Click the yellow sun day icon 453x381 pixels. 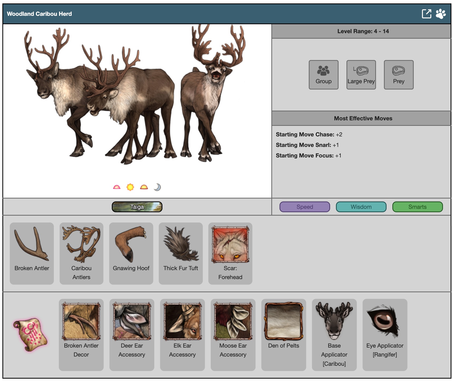[130, 187]
